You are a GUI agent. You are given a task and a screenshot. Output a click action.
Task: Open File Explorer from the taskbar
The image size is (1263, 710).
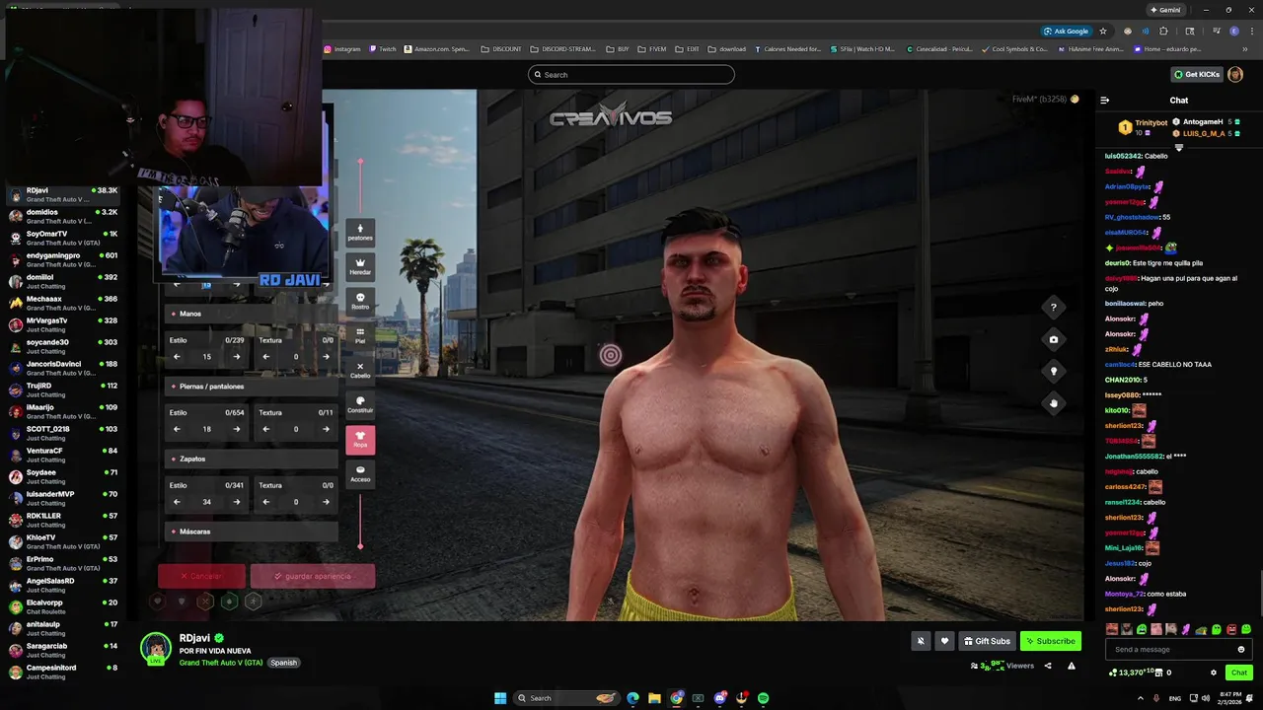(x=654, y=698)
